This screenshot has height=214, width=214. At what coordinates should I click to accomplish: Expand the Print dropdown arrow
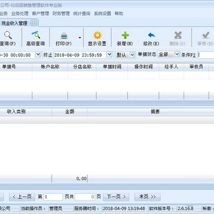[80, 37]
